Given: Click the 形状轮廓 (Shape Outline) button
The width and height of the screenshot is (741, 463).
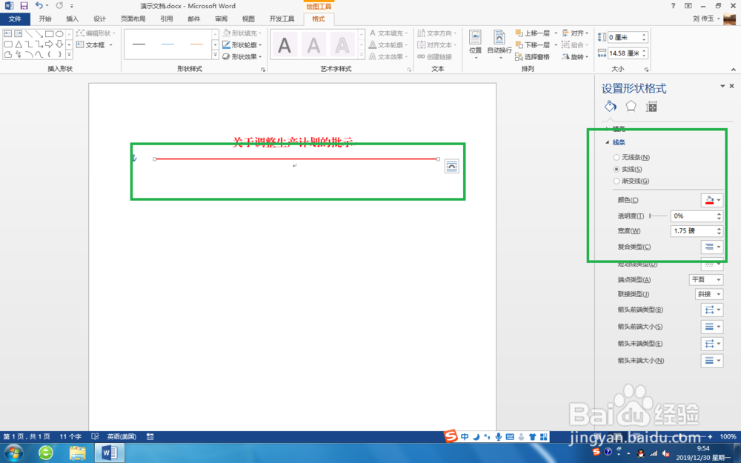Looking at the screenshot, I should (x=241, y=44).
